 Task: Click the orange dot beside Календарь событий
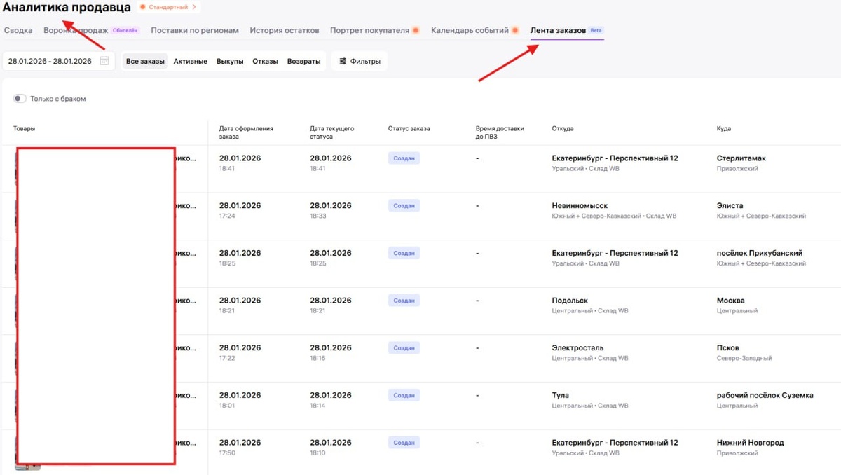(x=515, y=31)
